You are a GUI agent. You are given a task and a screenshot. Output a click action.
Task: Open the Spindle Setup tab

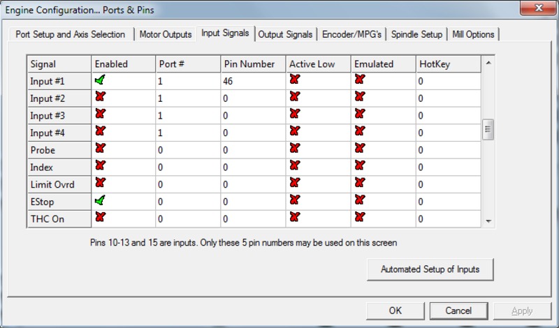(x=417, y=34)
